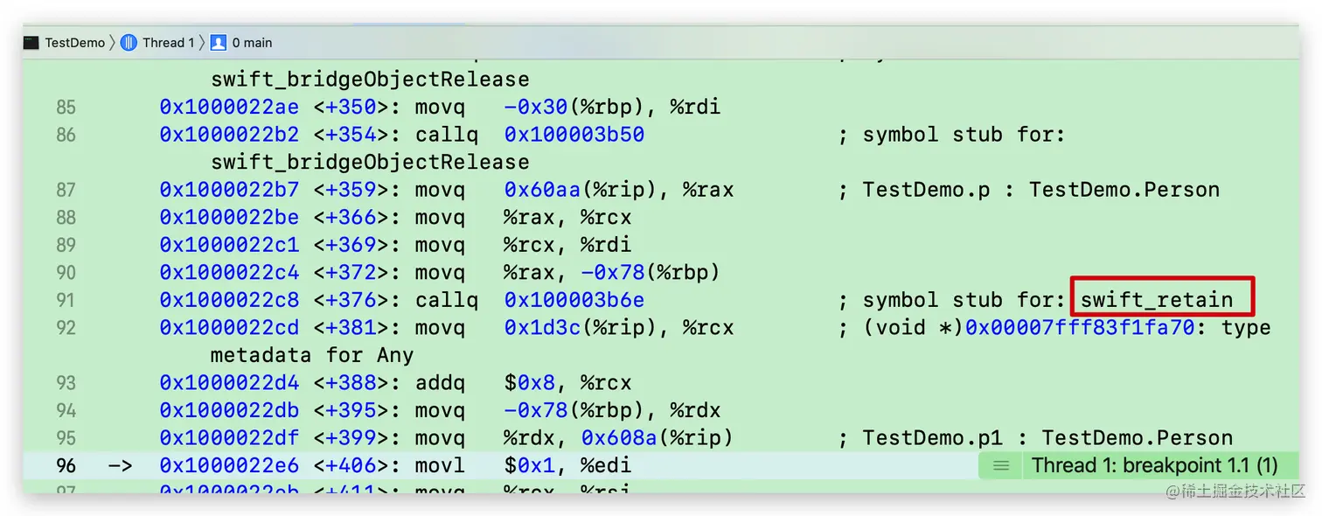Click comment TestDemo.p : TestDemo.Person
The height and width of the screenshot is (516, 1322).
point(1040,190)
